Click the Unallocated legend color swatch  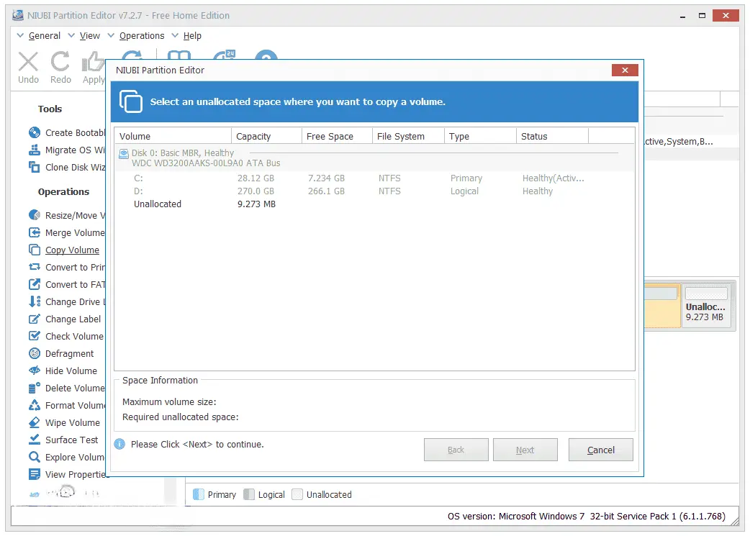pyautogui.click(x=297, y=494)
